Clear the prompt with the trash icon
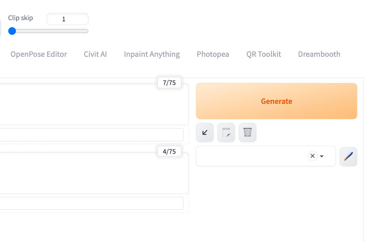 pos(248,132)
